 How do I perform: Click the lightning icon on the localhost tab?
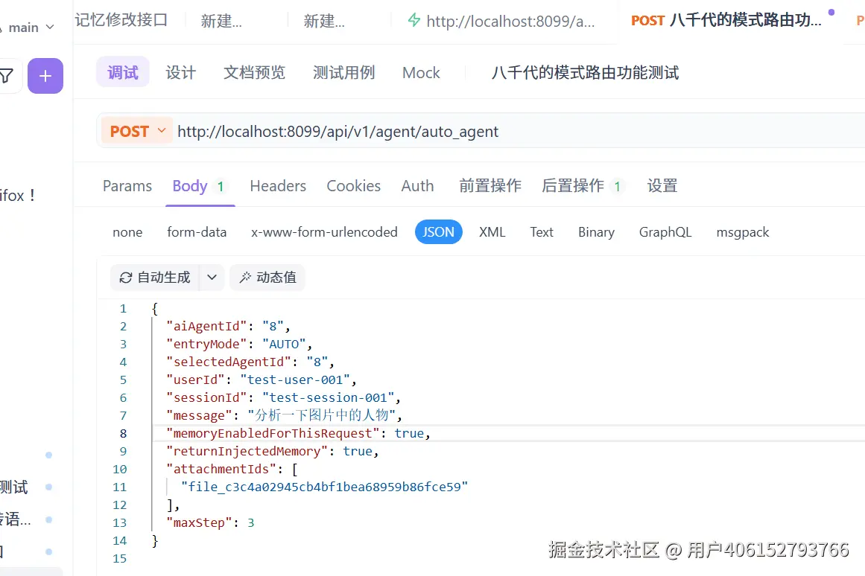click(414, 21)
